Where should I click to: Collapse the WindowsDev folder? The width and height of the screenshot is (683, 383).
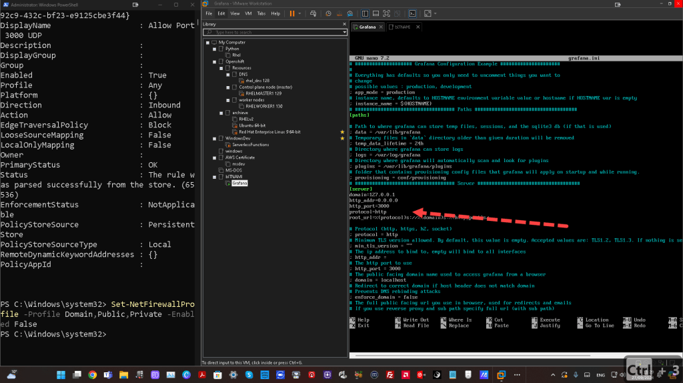[x=214, y=139]
